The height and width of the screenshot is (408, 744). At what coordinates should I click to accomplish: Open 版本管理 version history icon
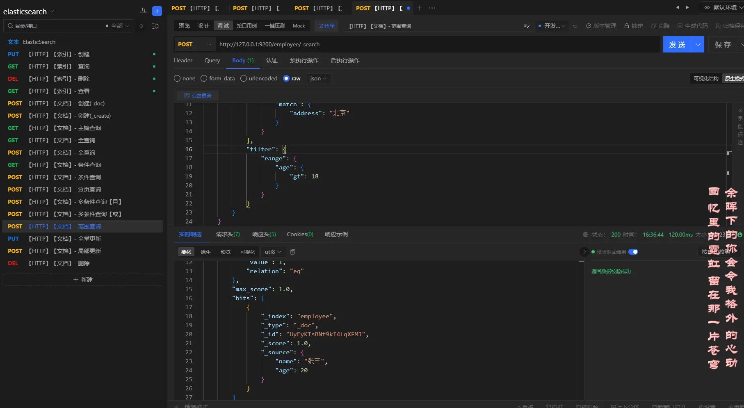coord(589,26)
